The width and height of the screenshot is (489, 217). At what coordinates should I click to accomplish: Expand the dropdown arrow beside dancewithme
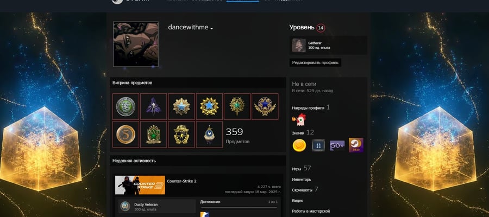(x=211, y=28)
